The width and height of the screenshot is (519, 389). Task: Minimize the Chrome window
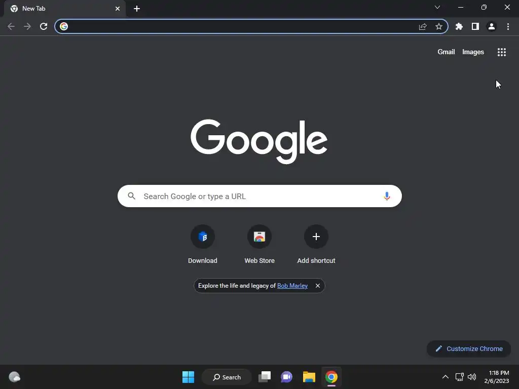tap(460, 7)
